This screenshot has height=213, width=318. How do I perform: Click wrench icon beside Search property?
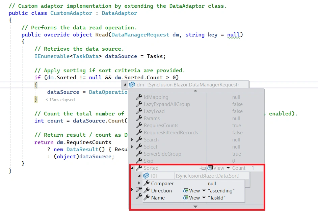tap(139, 139)
